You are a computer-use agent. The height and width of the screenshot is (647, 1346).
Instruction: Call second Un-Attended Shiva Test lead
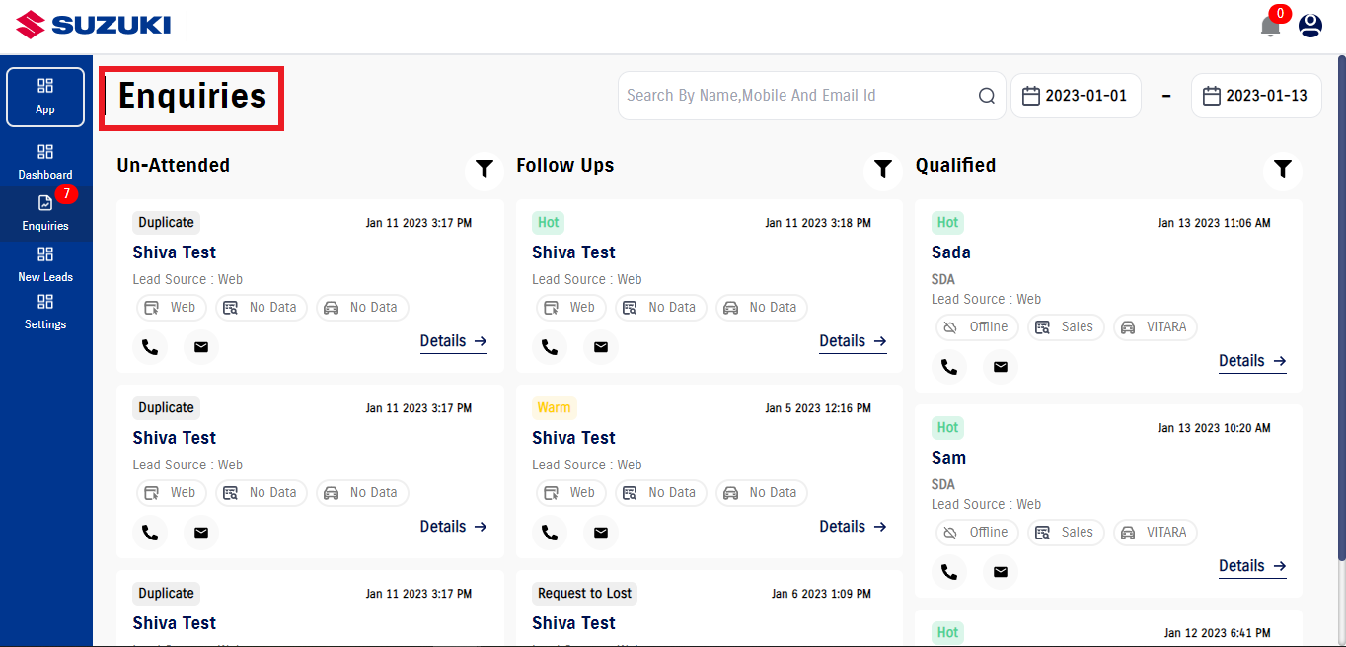150,533
